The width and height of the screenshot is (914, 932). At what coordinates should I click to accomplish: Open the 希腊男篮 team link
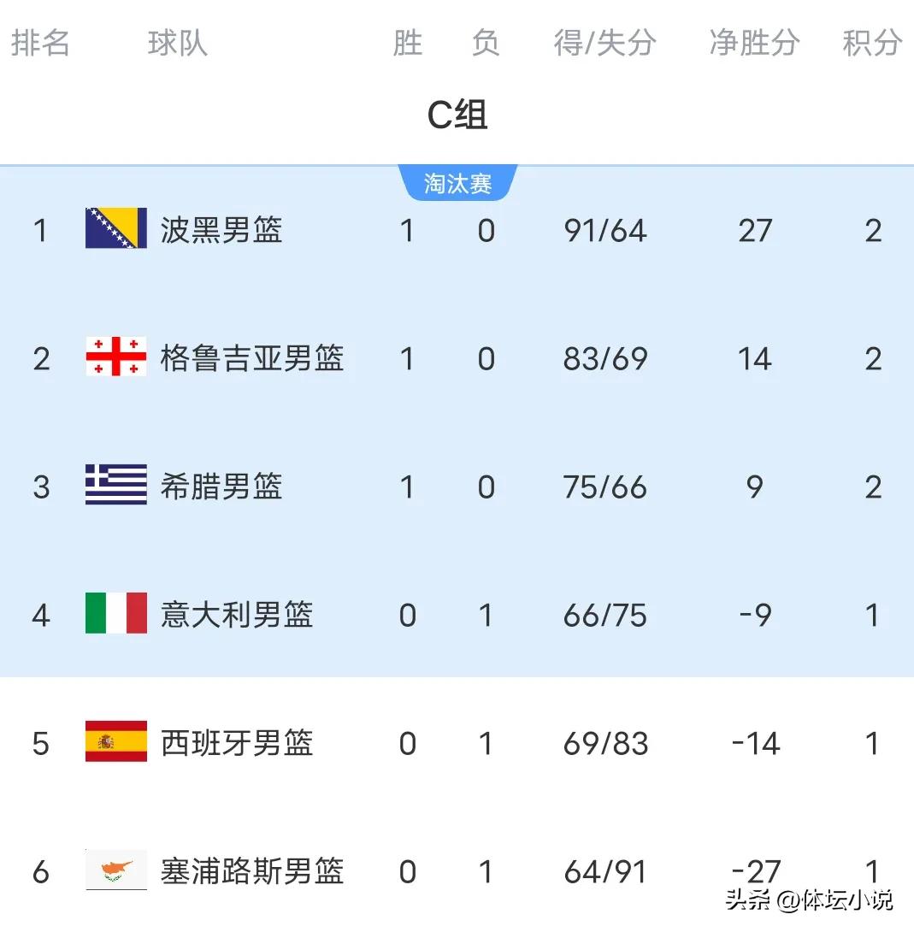tap(221, 487)
